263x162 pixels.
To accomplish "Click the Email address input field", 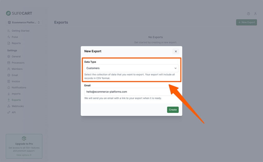I will tap(131, 92).
